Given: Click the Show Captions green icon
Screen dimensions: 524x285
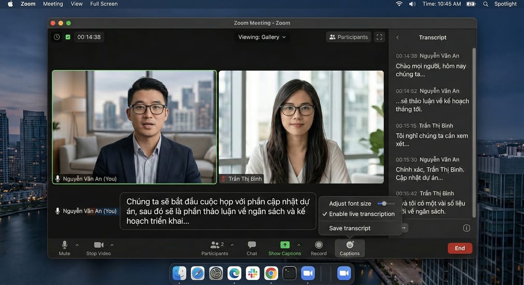Looking at the screenshot, I should pos(285,245).
